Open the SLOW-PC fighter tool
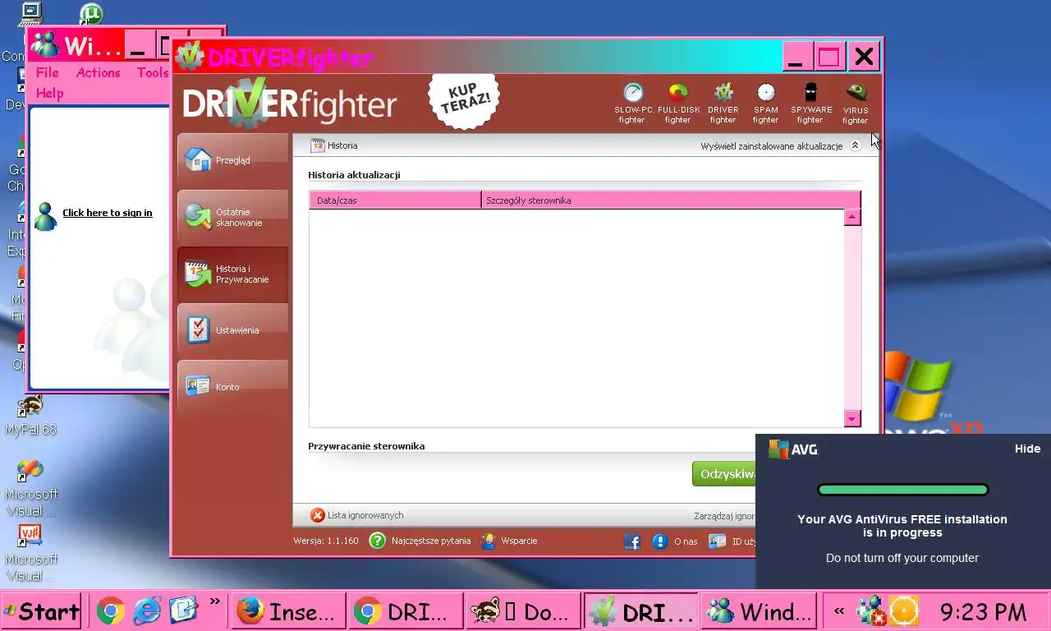Viewport: 1051px width, 631px height. pyautogui.click(x=631, y=103)
